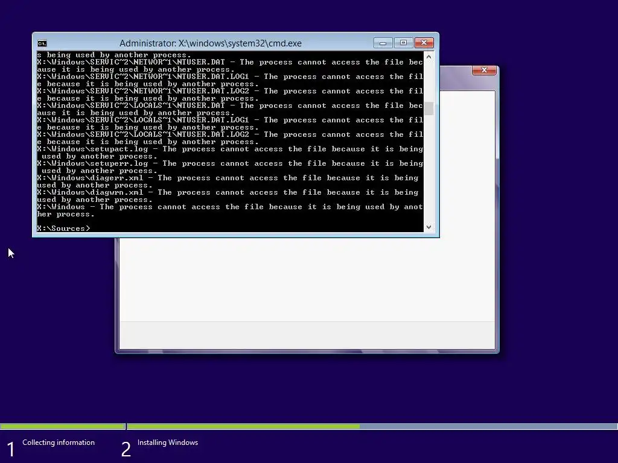Image resolution: width=618 pixels, height=463 pixels.
Task: Click the X:\Sources> command prompt line
Action: coord(63,228)
